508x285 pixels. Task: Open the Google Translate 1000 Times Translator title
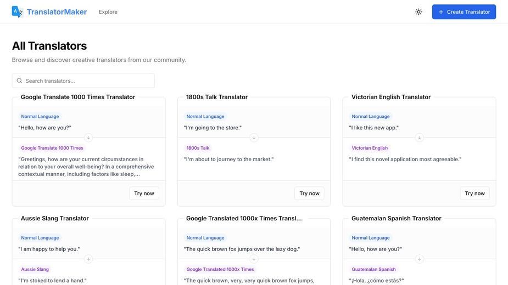(x=78, y=97)
